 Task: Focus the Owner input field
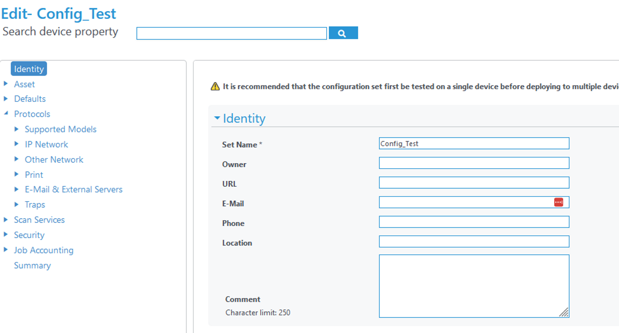[x=474, y=163]
